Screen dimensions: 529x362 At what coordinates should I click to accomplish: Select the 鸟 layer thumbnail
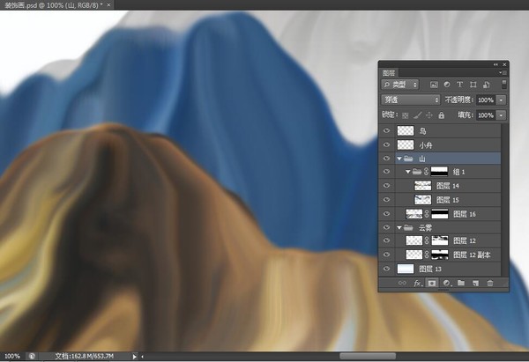point(406,130)
